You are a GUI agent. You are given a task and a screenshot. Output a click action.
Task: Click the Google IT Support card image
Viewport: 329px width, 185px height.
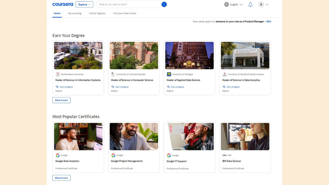(x=190, y=137)
